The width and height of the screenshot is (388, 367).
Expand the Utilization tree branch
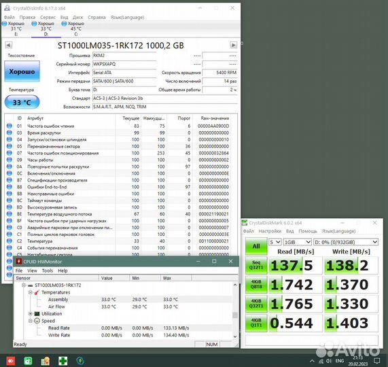pos(30,313)
